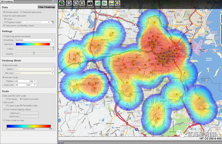Collapse the Heatmap panel with double-chevron icon
The width and height of the screenshot is (222, 144).
(x=56, y=1)
